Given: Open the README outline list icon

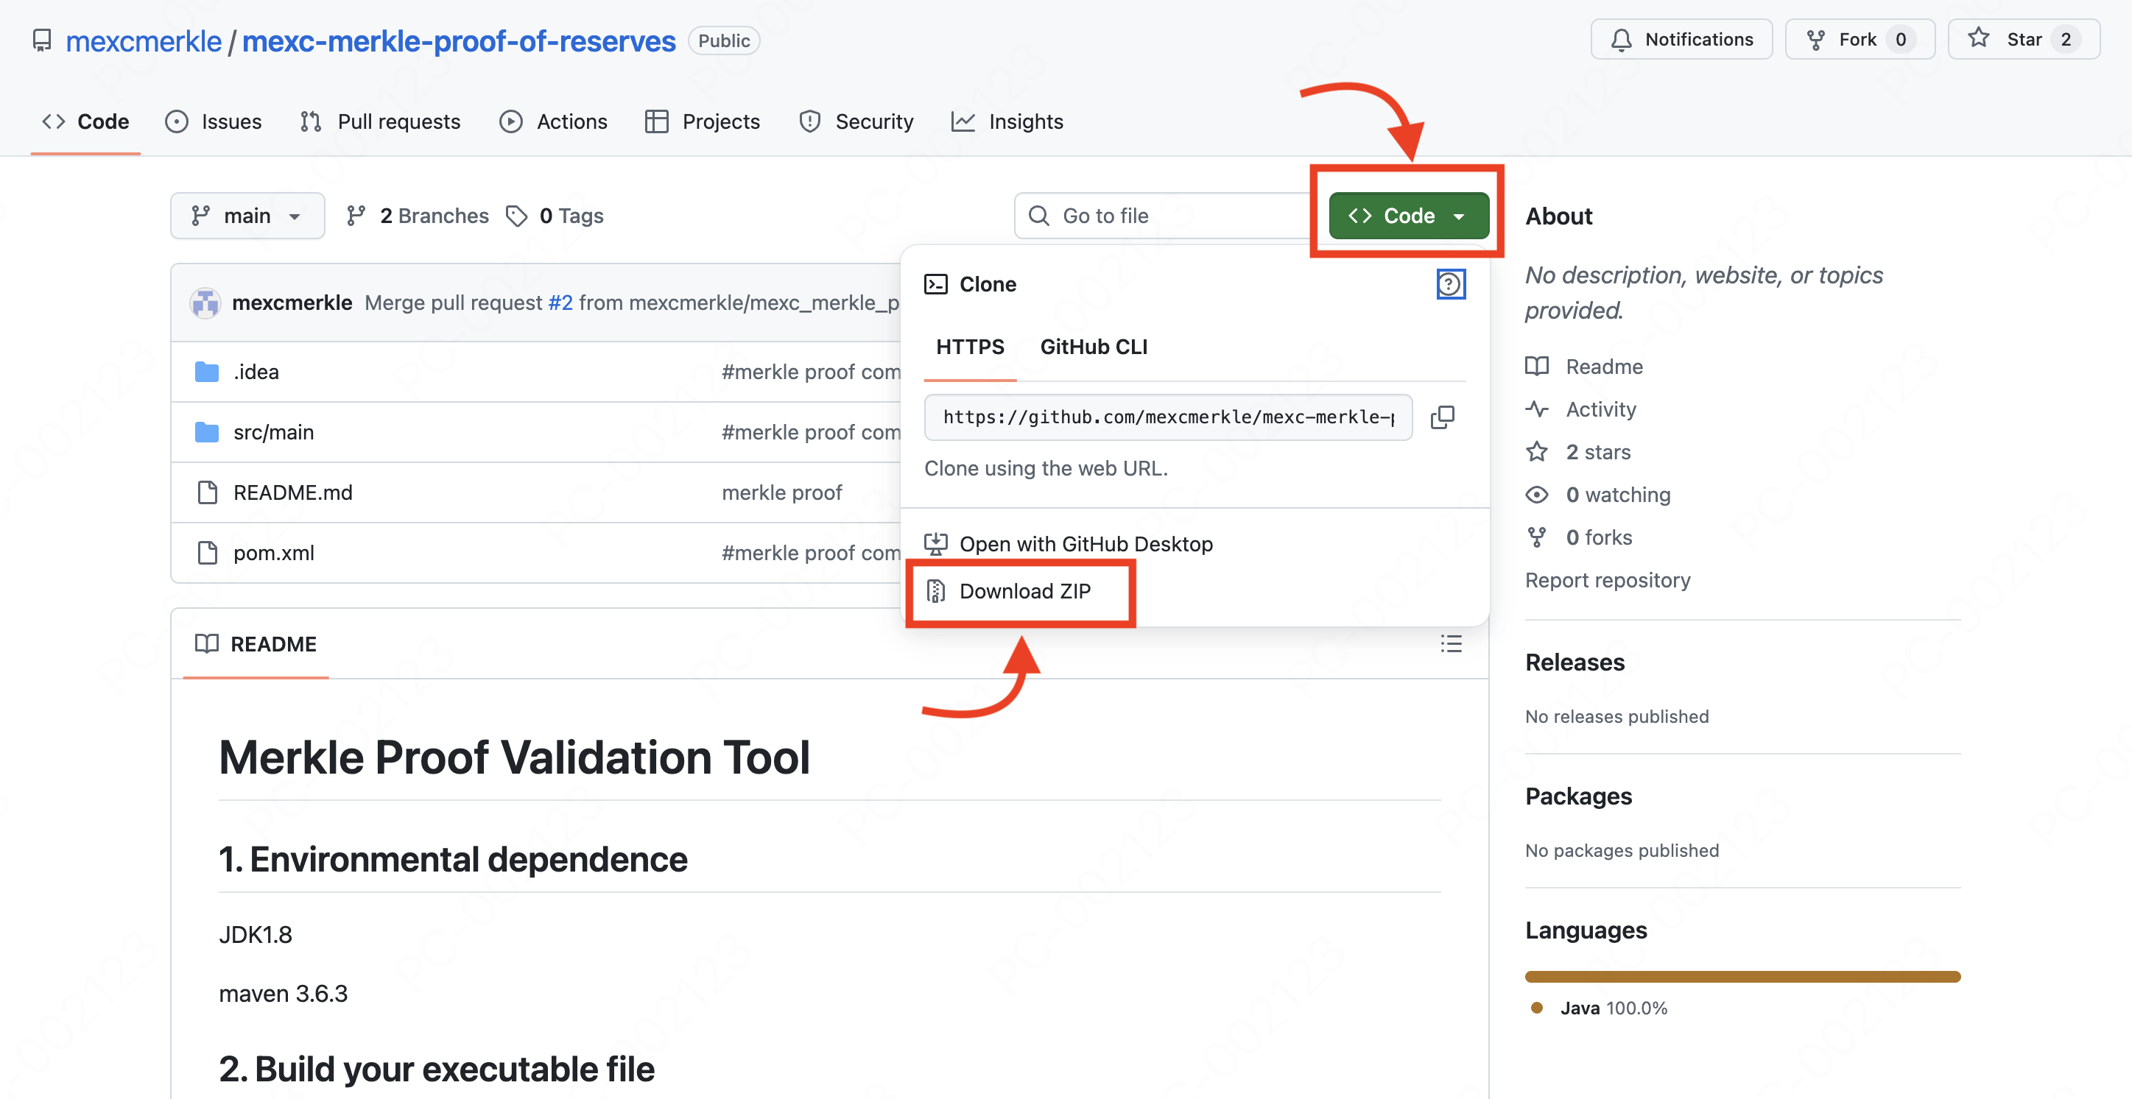Looking at the screenshot, I should [x=1450, y=644].
